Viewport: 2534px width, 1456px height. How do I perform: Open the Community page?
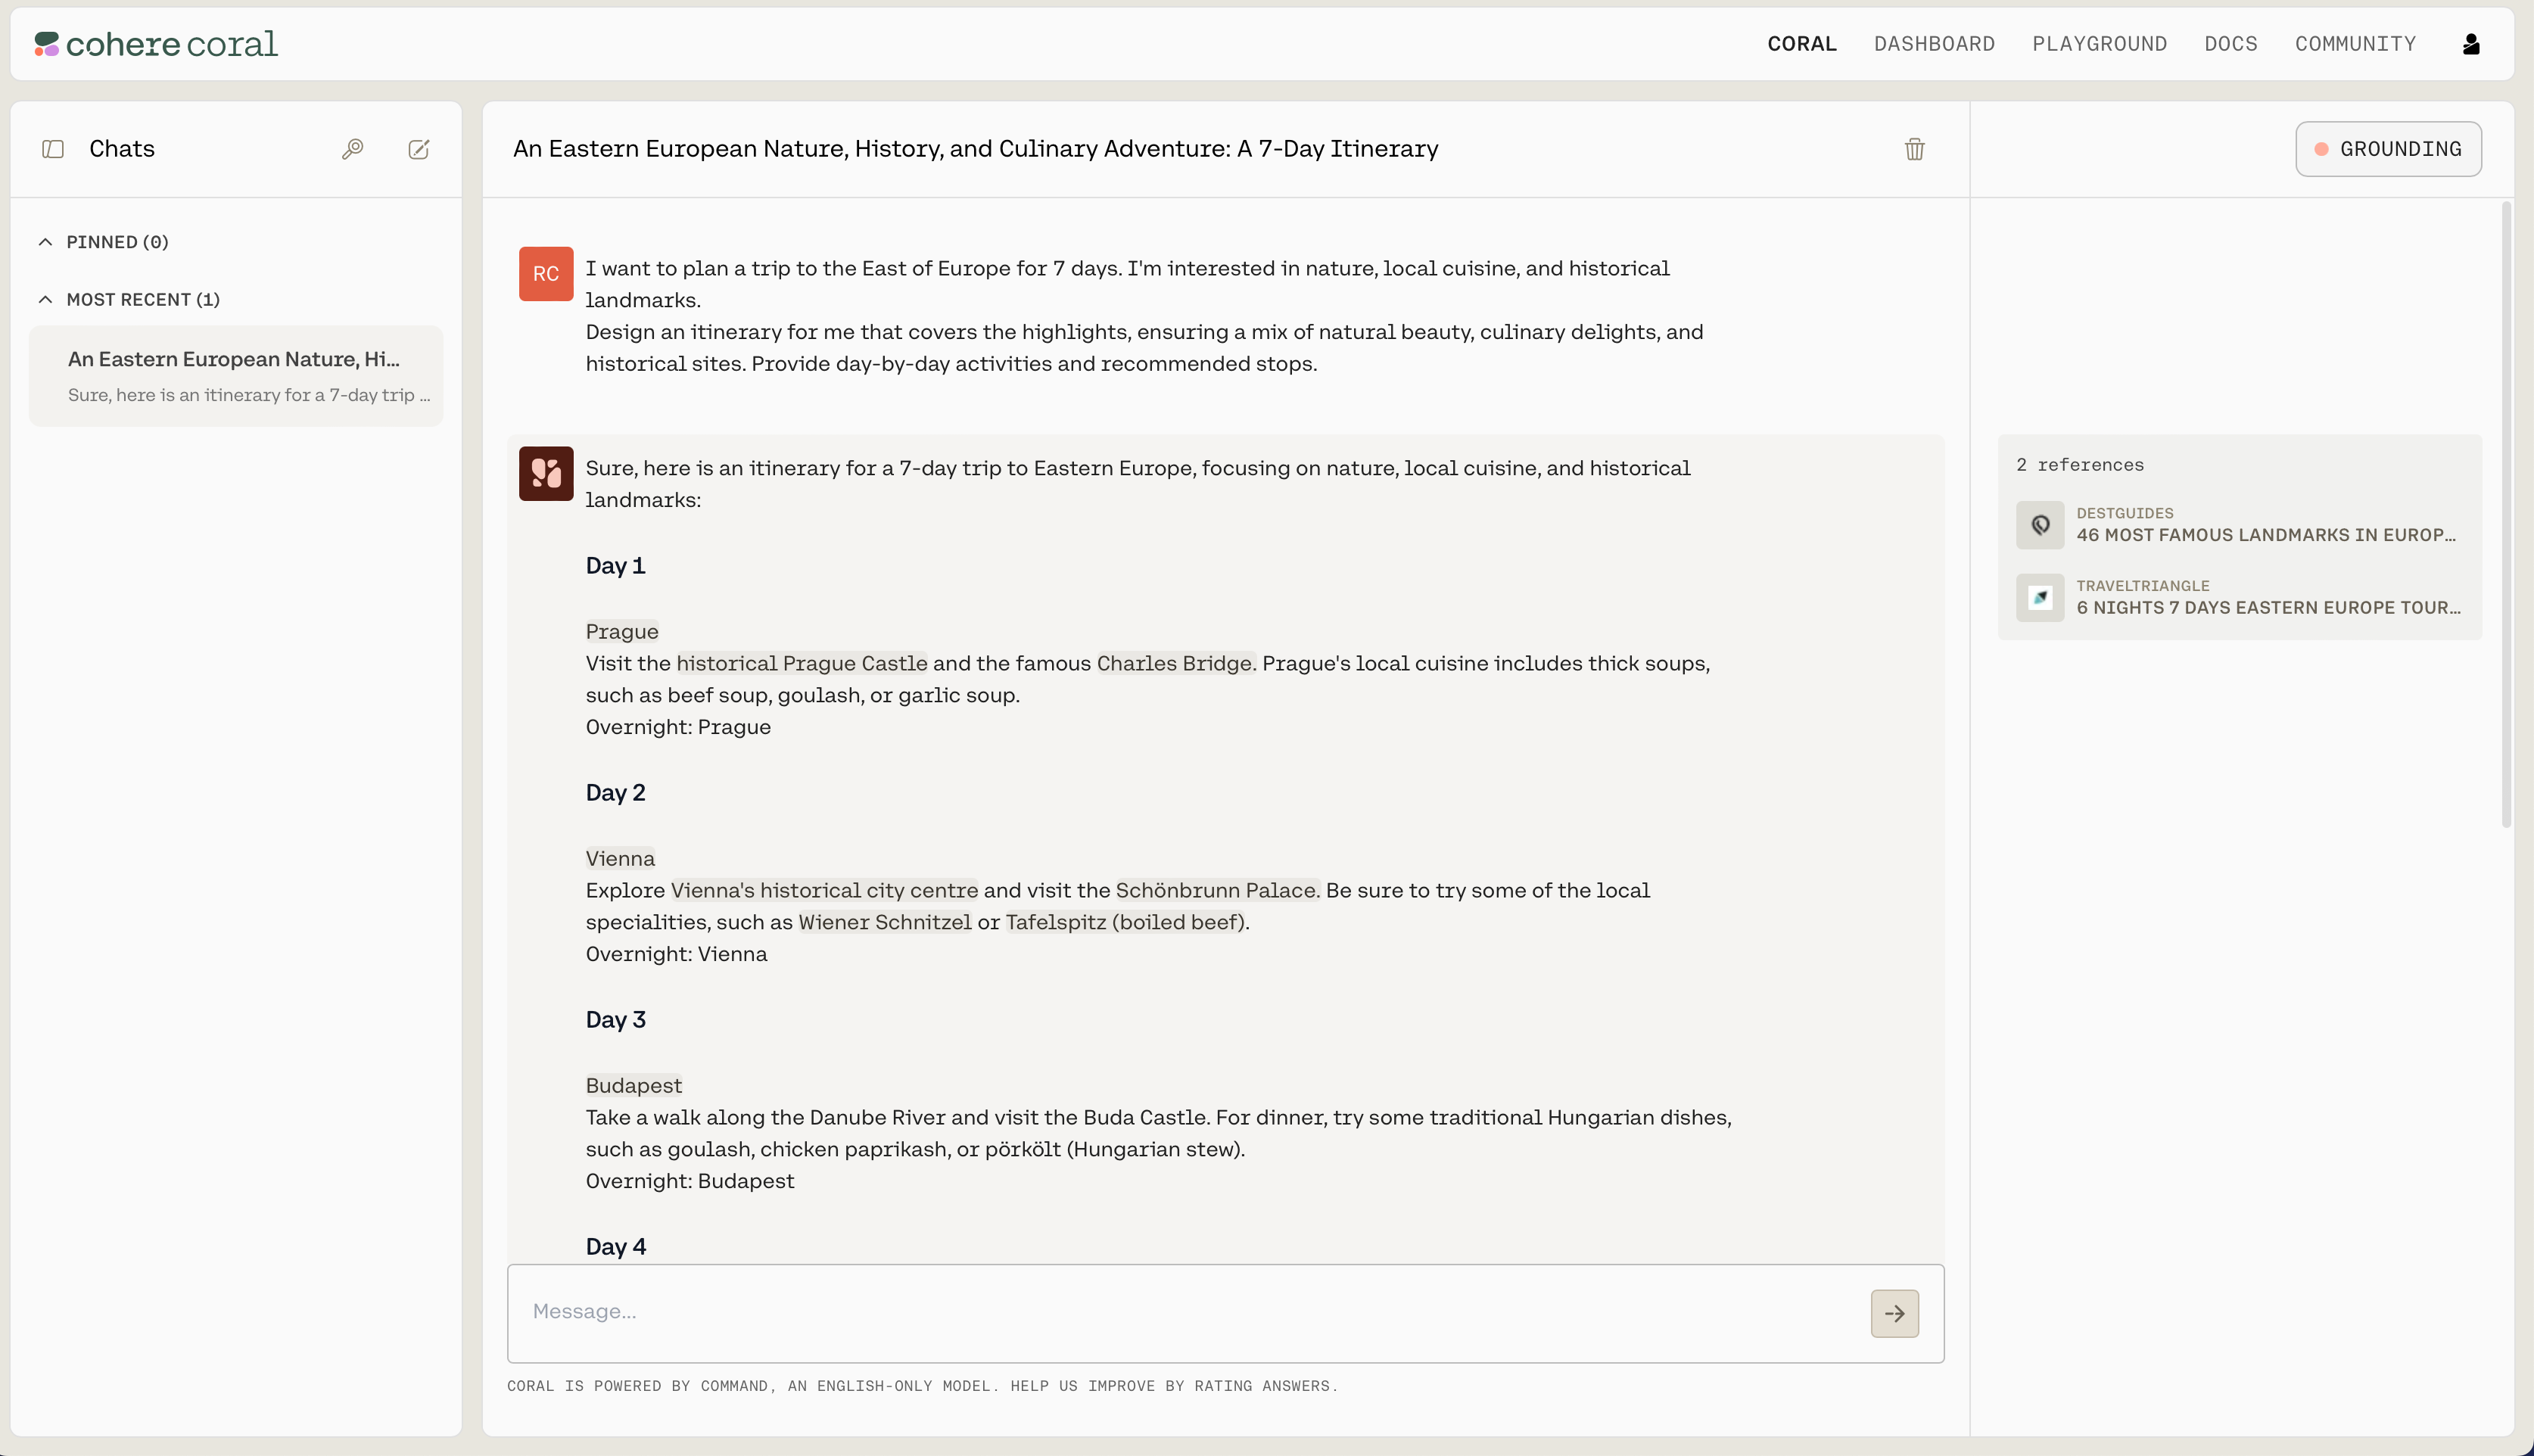[x=2355, y=44]
